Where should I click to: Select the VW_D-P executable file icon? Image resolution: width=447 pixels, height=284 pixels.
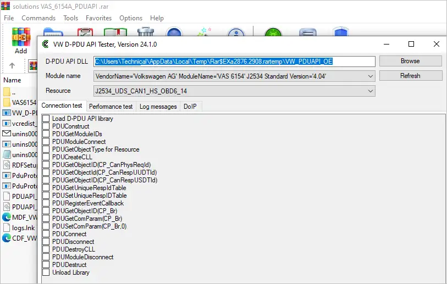pyautogui.click(x=7, y=113)
